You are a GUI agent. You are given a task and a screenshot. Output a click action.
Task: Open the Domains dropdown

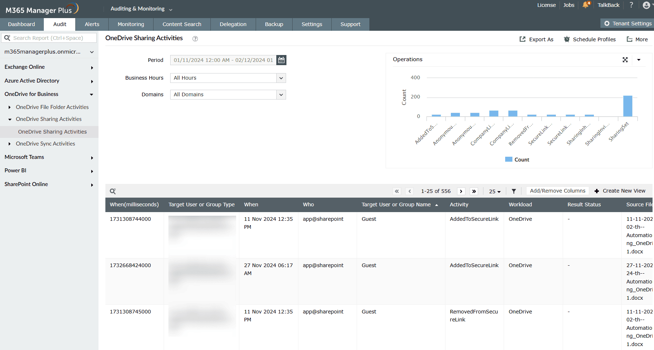228,94
